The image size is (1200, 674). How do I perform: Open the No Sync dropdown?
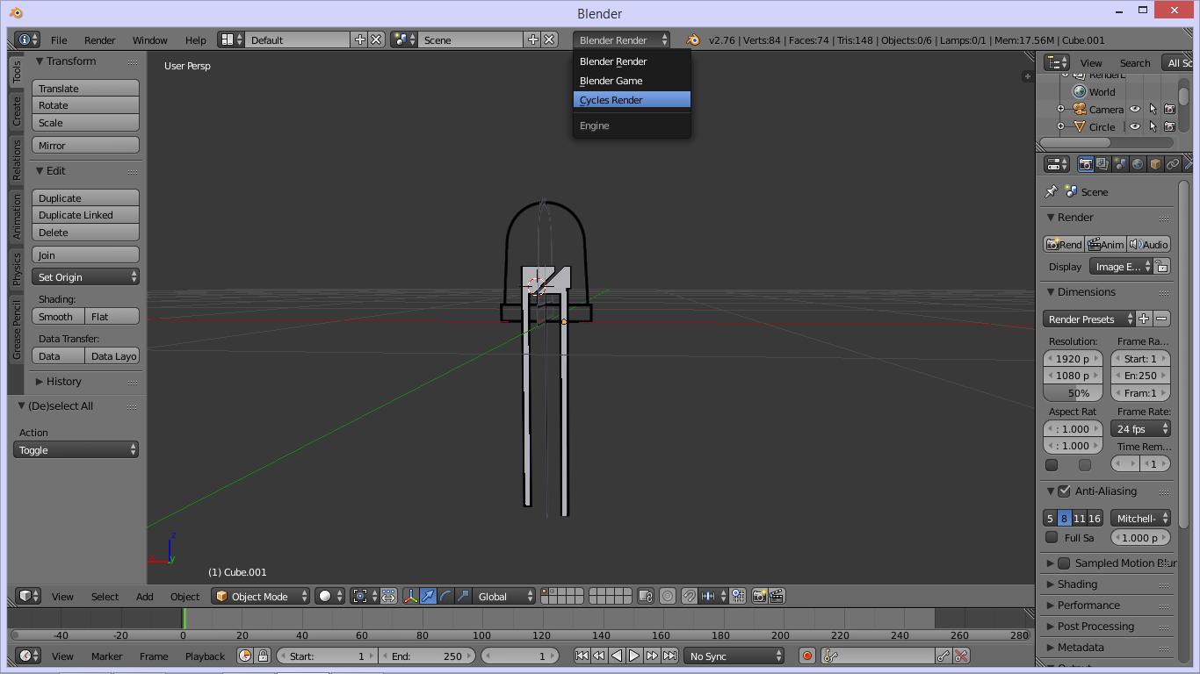pos(734,656)
